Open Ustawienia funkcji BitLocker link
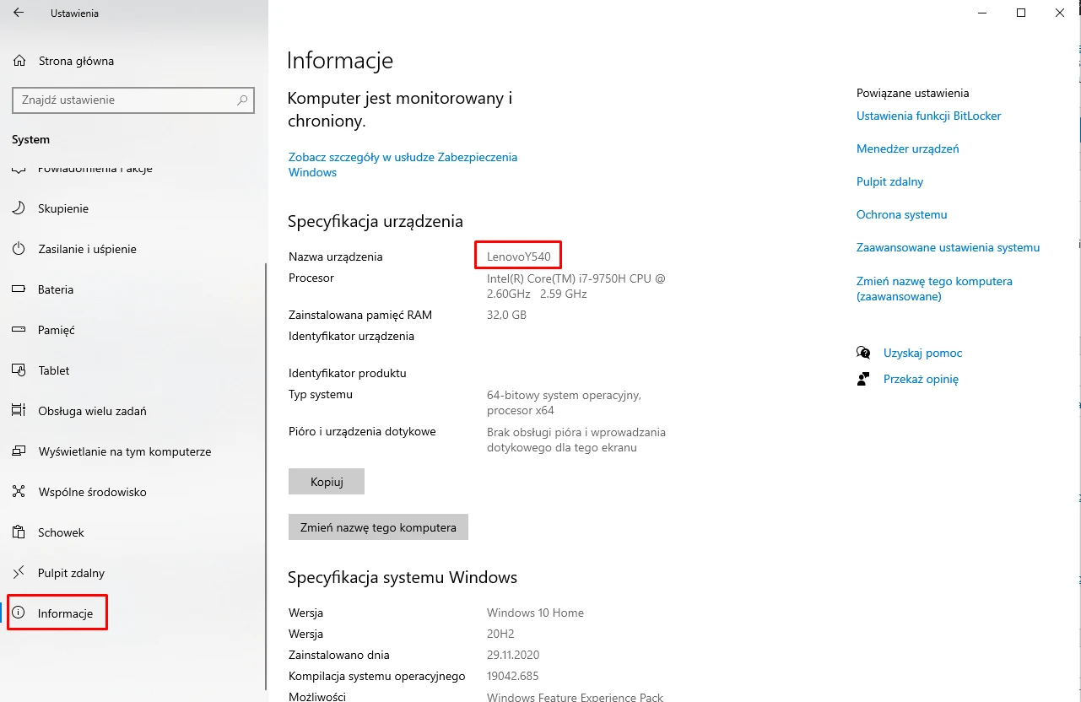 (928, 116)
